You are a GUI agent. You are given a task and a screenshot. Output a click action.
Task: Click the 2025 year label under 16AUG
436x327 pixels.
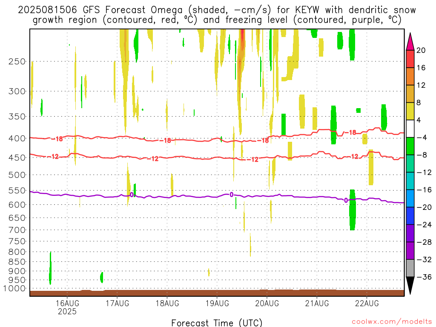click(x=67, y=311)
